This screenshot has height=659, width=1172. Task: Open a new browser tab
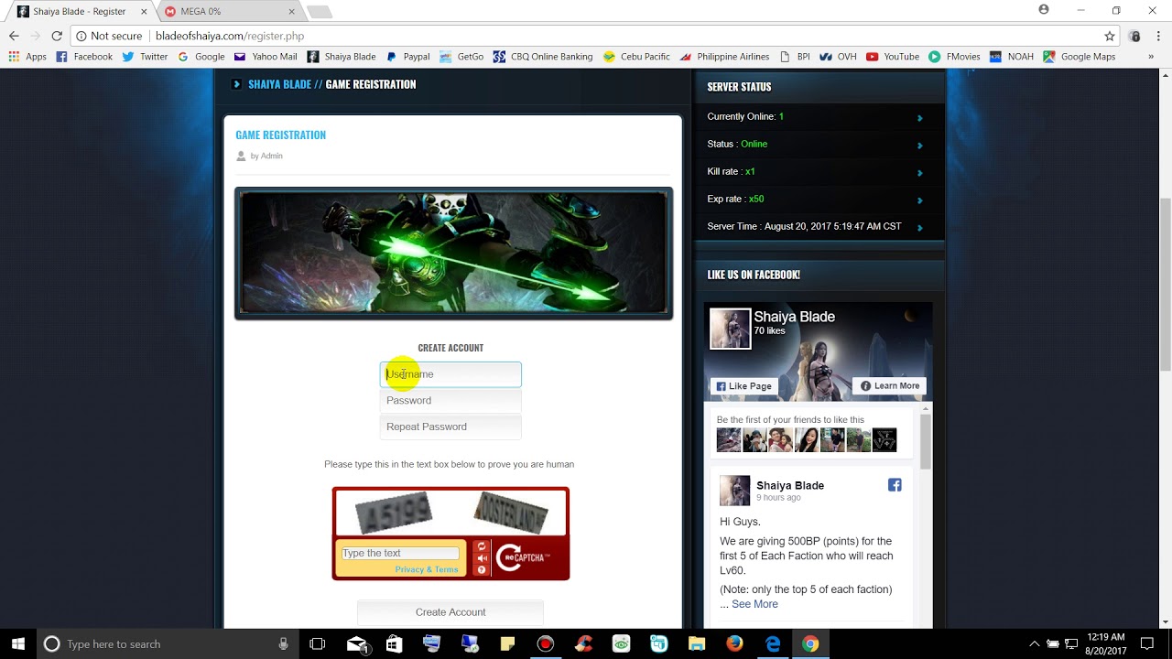(319, 11)
